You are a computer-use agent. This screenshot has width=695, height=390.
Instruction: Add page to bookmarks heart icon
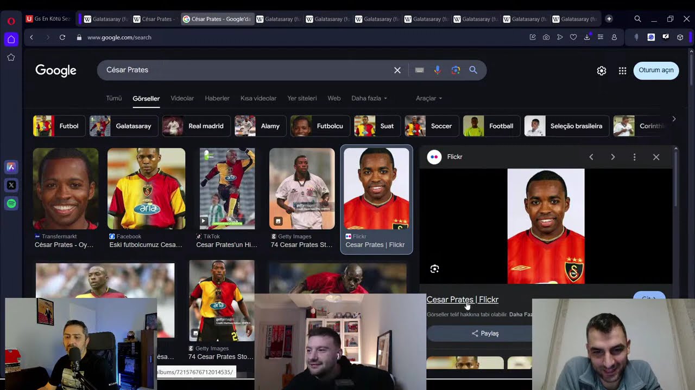(573, 37)
